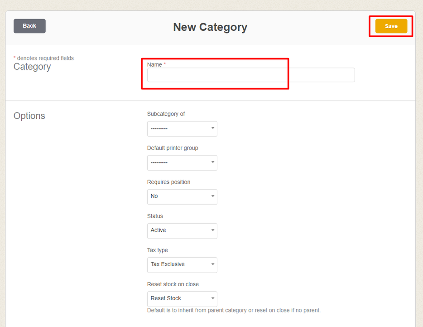The height and width of the screenshot is (327, 423).
Task: Click the Name field label
Action: pyautogui.click(x=154, y=64)
